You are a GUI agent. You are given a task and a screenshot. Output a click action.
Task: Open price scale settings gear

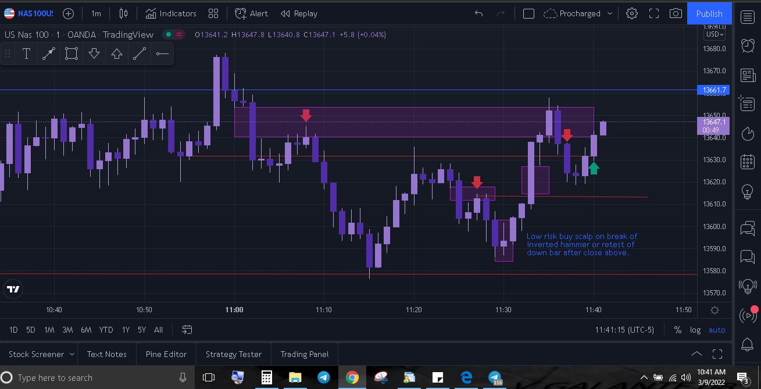[x=714, y=310]
